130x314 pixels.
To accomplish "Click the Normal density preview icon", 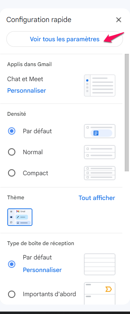I will click(100, 152).
